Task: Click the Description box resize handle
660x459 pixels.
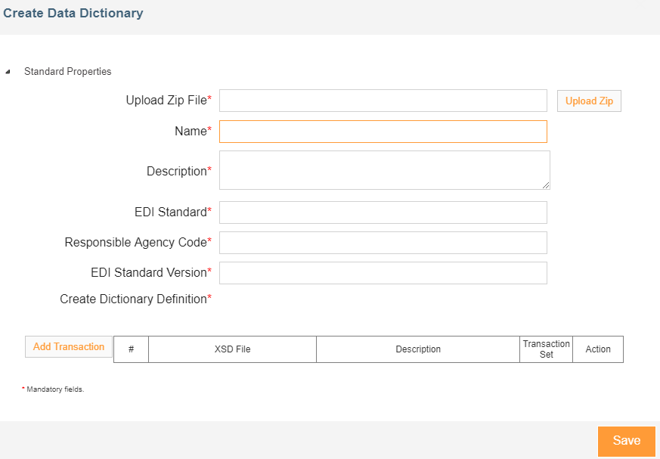Action: 545,185
